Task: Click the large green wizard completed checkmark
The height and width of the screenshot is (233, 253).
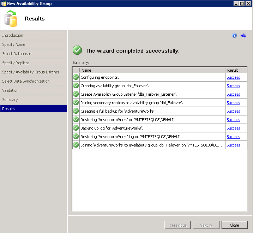Action: point(77,50)
